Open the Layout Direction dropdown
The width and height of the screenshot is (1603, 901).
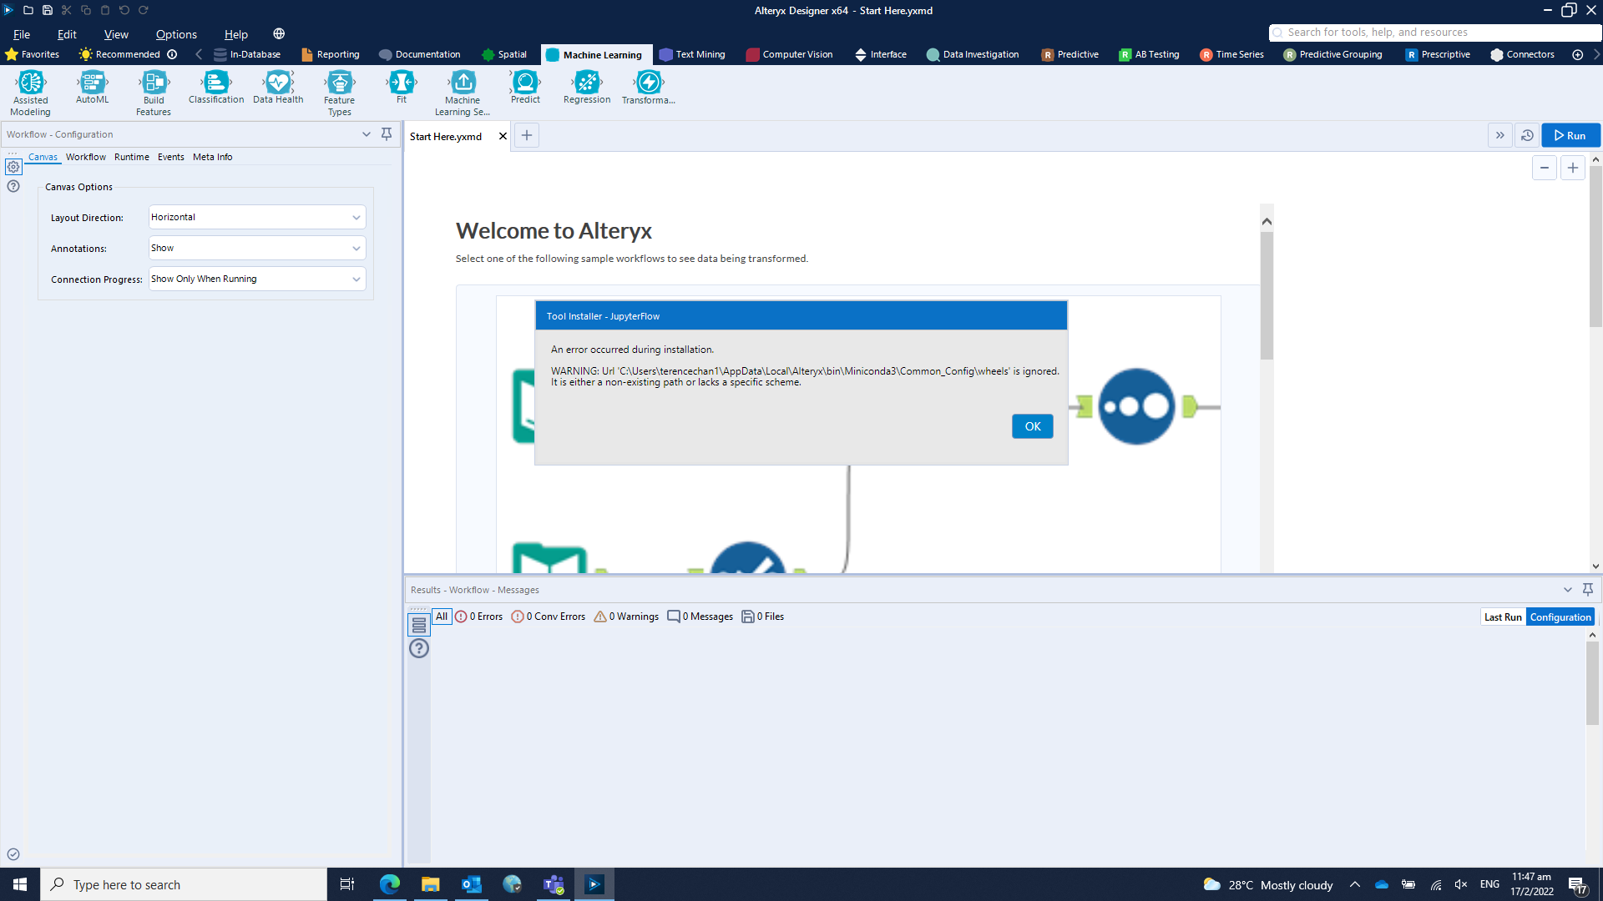256,217
